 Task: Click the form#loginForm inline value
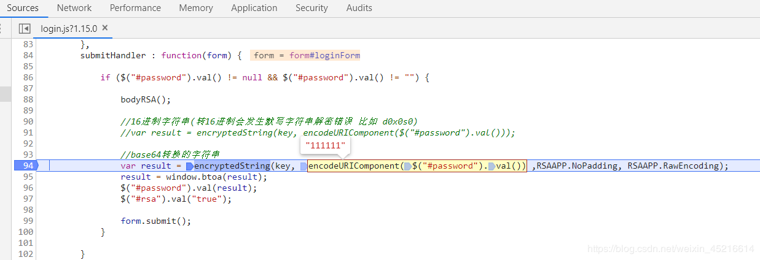click(324, 55)
